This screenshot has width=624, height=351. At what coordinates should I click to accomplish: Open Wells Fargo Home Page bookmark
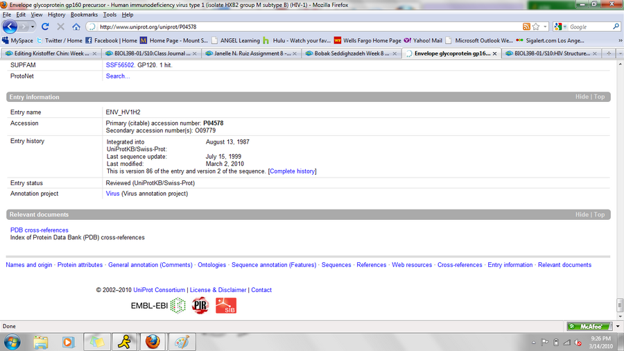point(367,40)
